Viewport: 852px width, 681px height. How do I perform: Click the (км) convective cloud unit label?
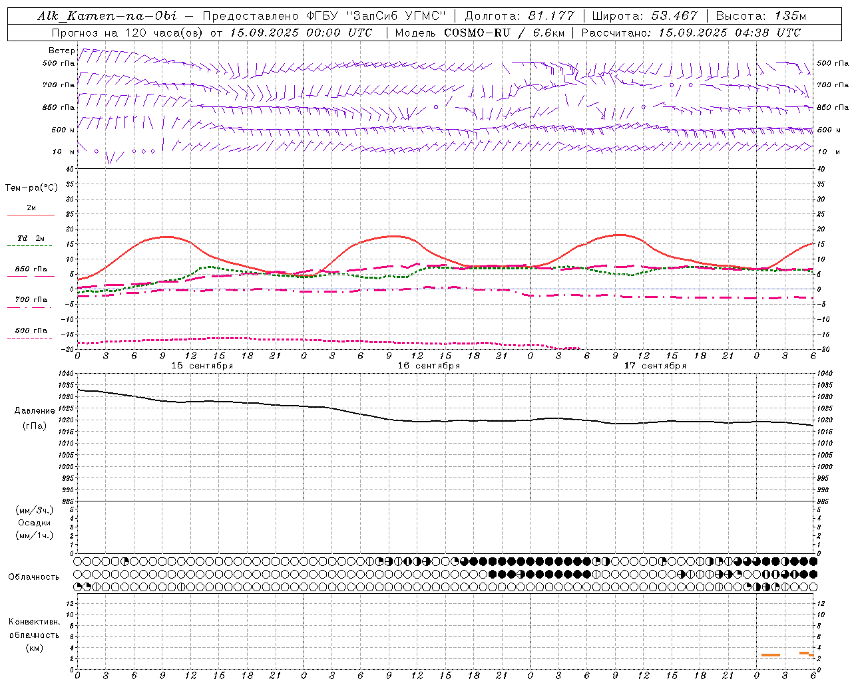point(34,648)
